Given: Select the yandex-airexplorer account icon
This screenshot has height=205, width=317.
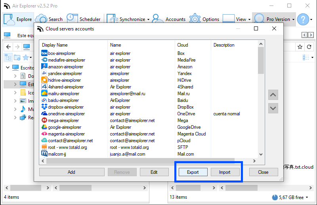Looking at the screenshot, I should click(44, 73).
